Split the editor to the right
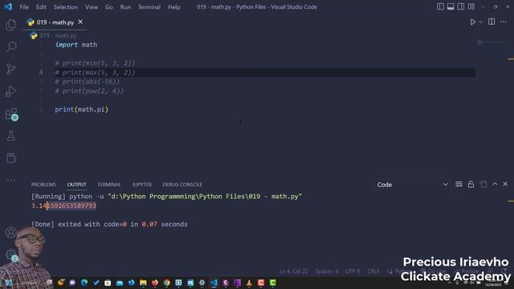The width and height of the screenshot is (514, 289). pyautogui.click(x=492, y=22)
